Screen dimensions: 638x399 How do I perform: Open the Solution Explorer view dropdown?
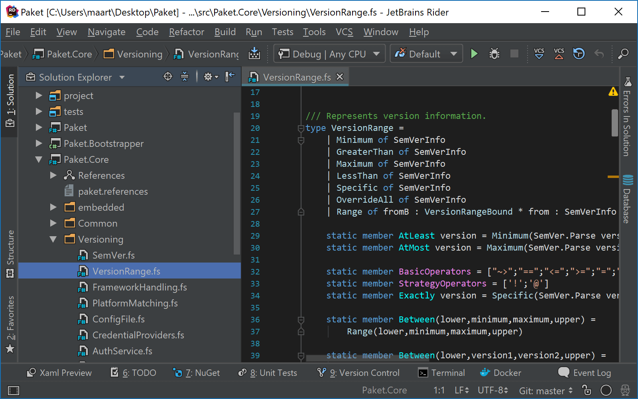(x=122, y=77)
